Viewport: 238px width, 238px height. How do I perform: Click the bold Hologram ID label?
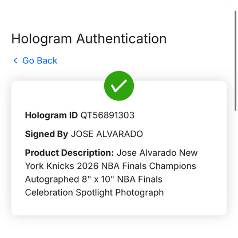click(x=51, y=116)
